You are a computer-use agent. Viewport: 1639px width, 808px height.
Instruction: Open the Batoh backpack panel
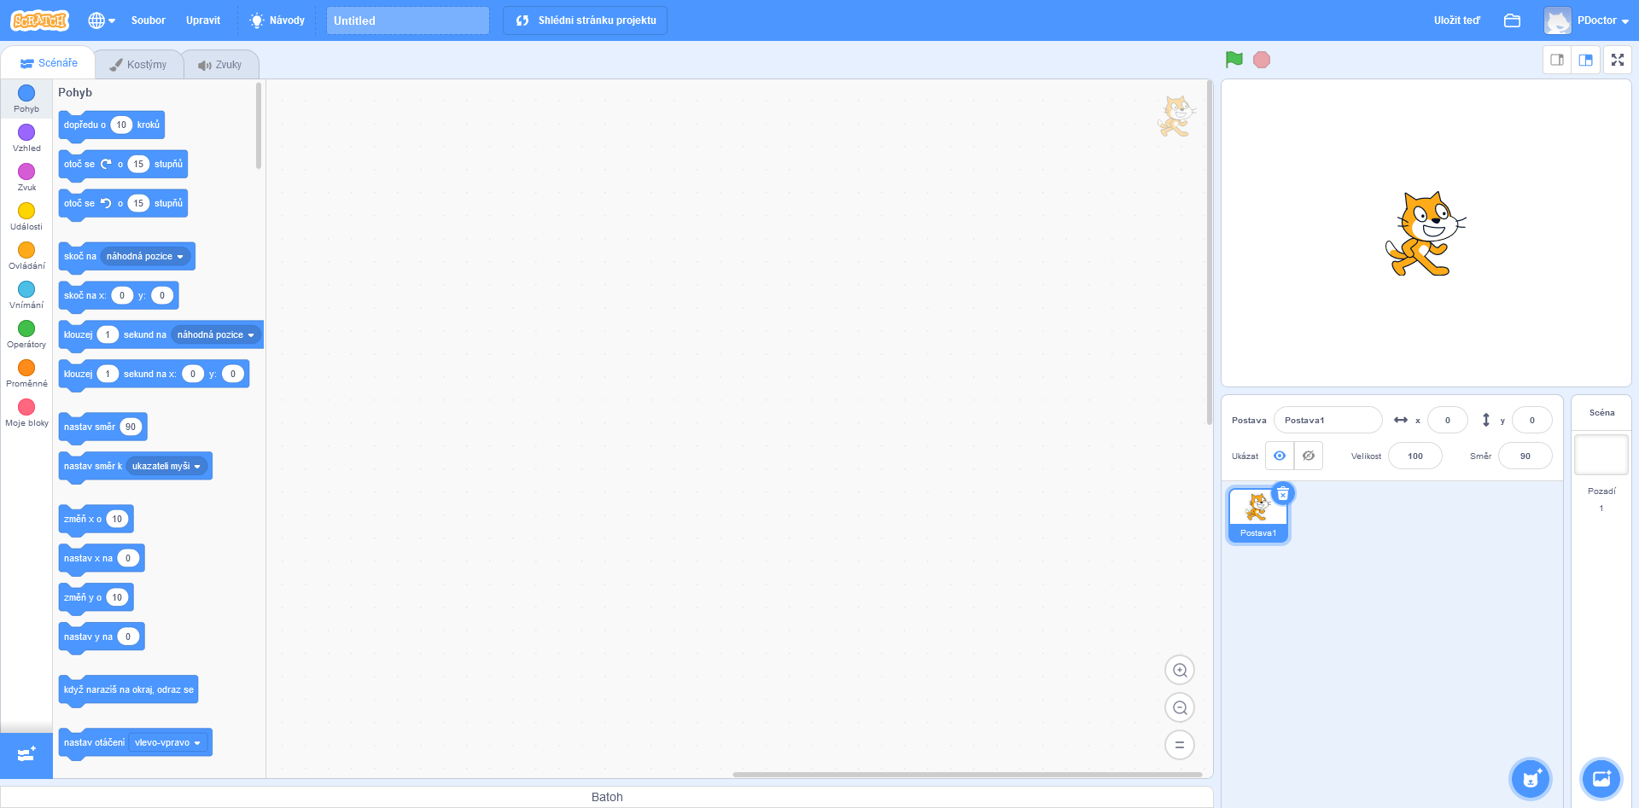(607, 797)
